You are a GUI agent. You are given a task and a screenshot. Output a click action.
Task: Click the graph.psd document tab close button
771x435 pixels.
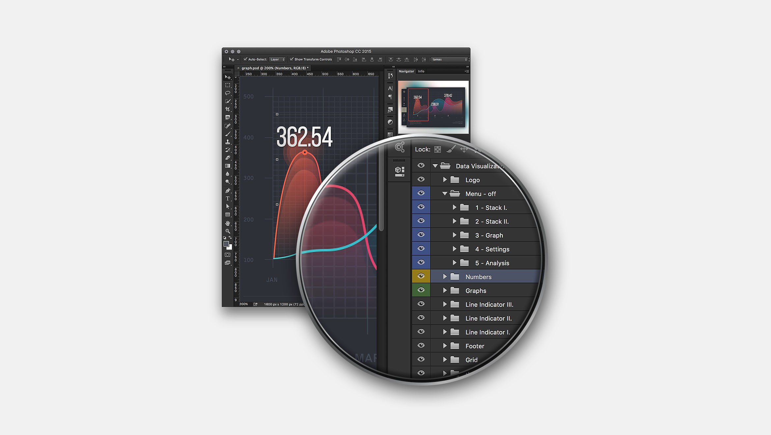click(238, 67)
